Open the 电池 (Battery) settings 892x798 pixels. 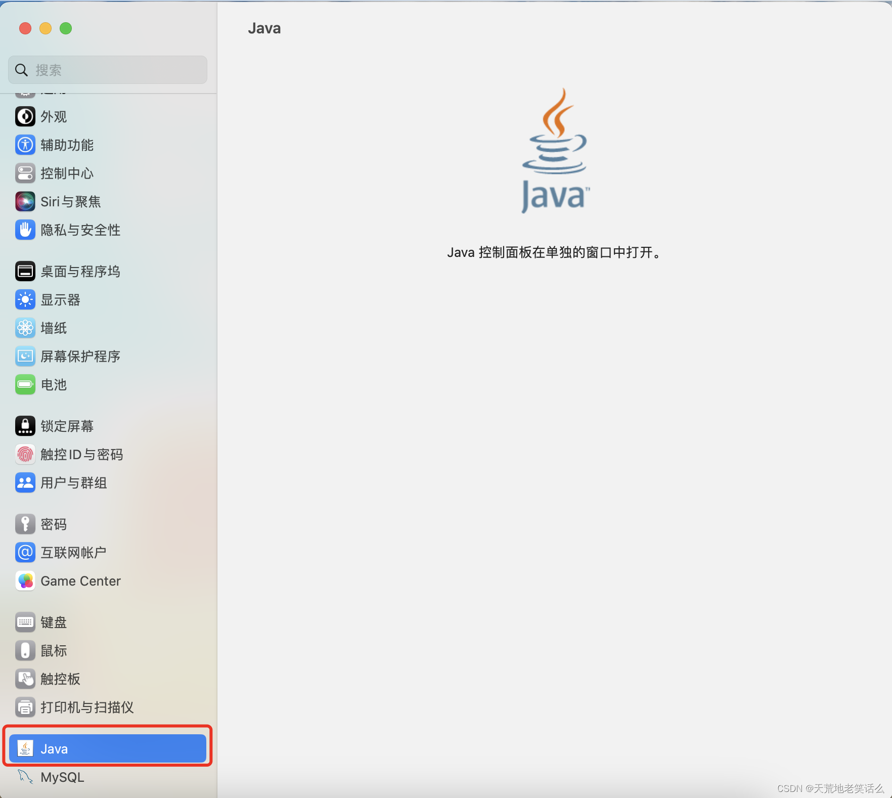tap(53, 384)
